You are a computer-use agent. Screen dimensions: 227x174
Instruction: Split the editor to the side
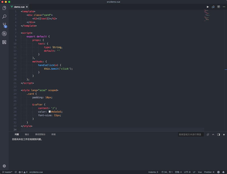(218, 7)
